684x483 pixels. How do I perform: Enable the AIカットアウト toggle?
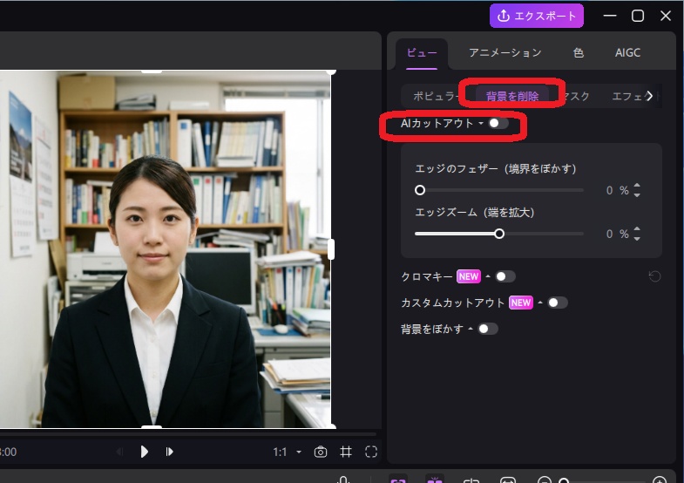(498, 124)
